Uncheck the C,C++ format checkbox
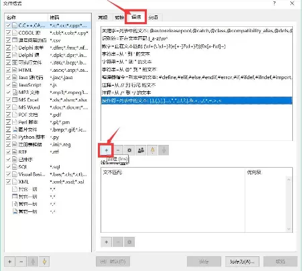 9,25
